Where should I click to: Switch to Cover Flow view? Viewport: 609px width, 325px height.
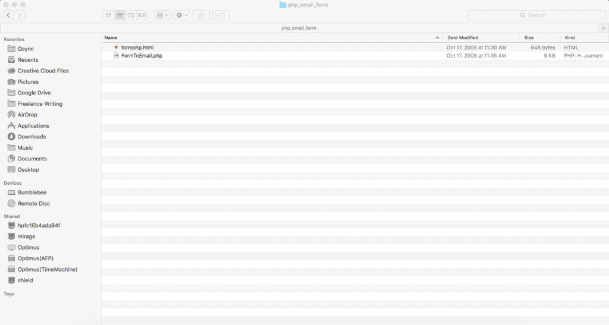pyautogui.click(x=142, y=15)
